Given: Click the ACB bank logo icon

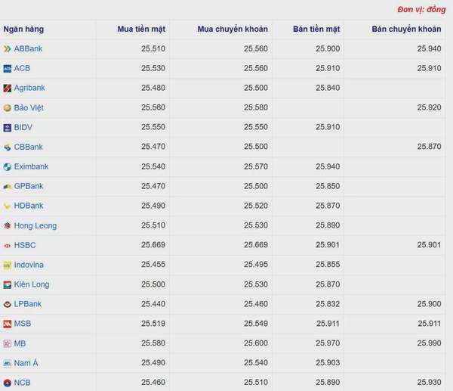Looking at the screenshot, I should point(8,69).
